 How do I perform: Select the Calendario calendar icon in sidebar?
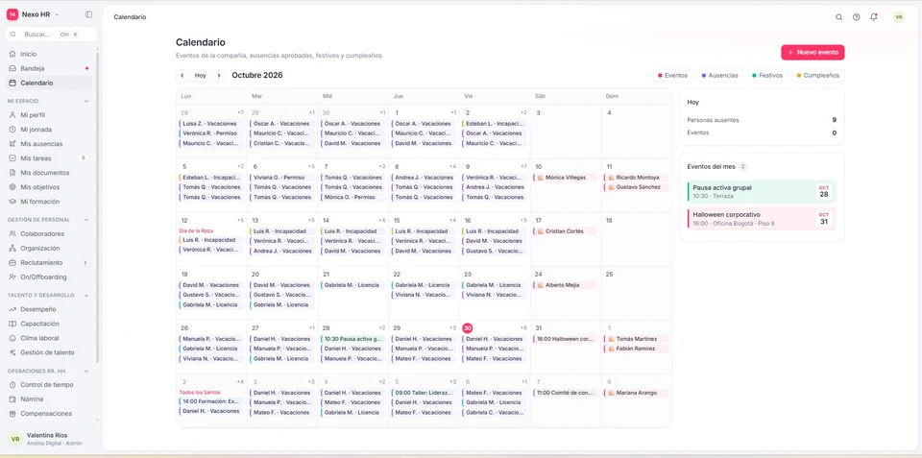click(x=12, y=83)
